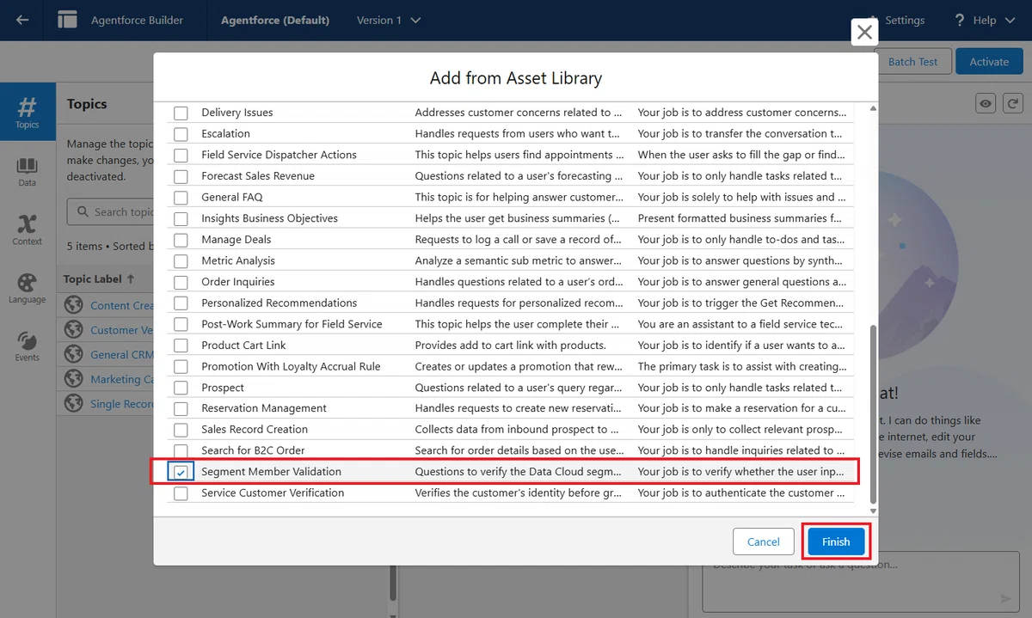
Task: Open the Events sidebar panel
Action: (x=28, y=346)
